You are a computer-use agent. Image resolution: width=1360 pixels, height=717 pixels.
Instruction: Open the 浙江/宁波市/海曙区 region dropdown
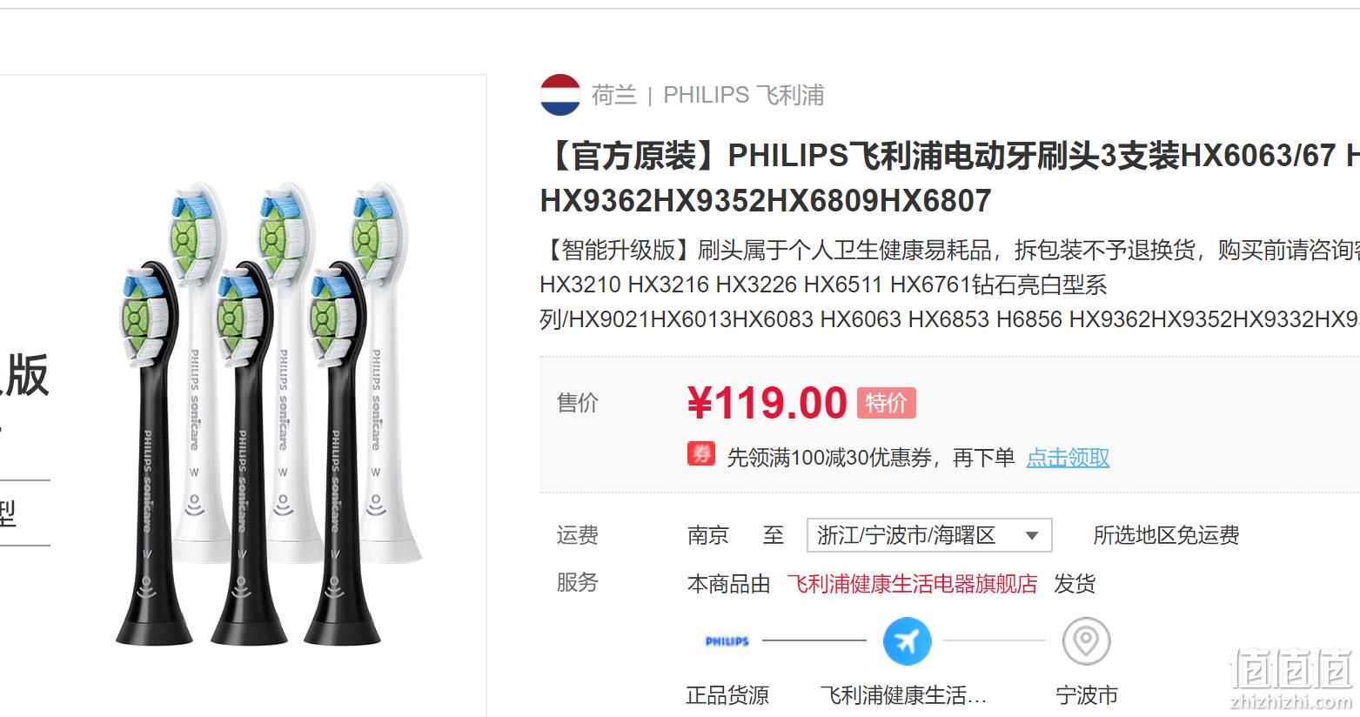(x=928, y=535)
